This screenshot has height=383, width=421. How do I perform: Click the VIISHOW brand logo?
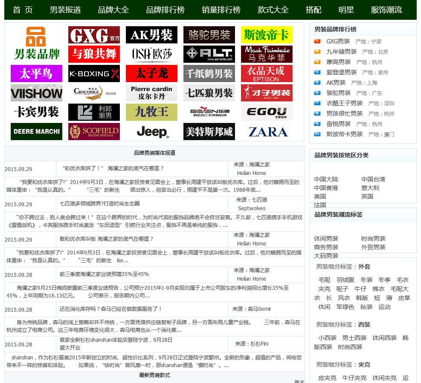(x=37, y=93)
